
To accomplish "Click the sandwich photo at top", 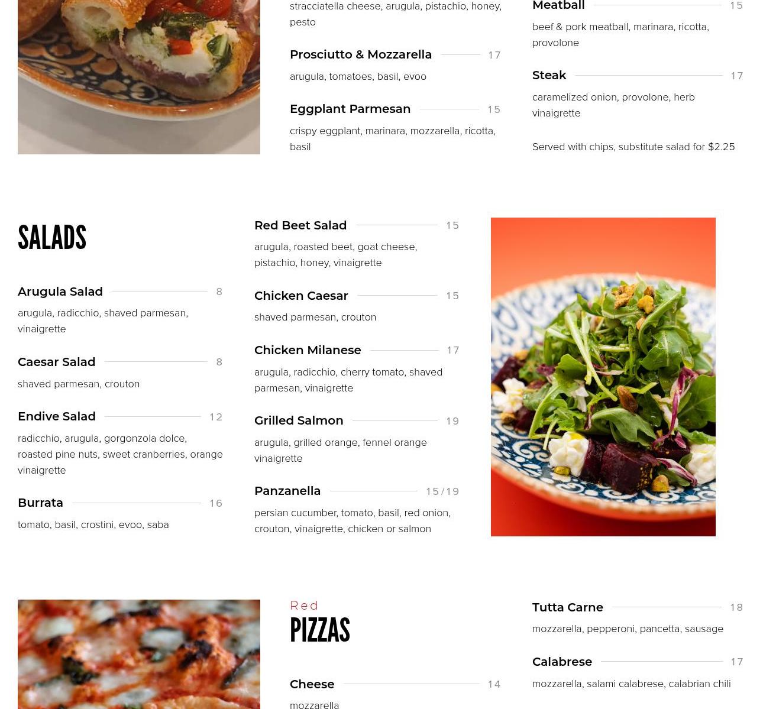I will click(x=139, y=77).
